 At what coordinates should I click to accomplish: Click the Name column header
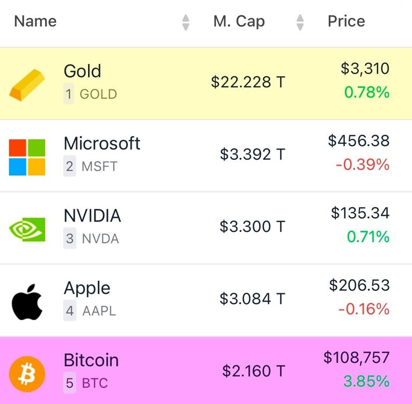(x=35, y=21)
